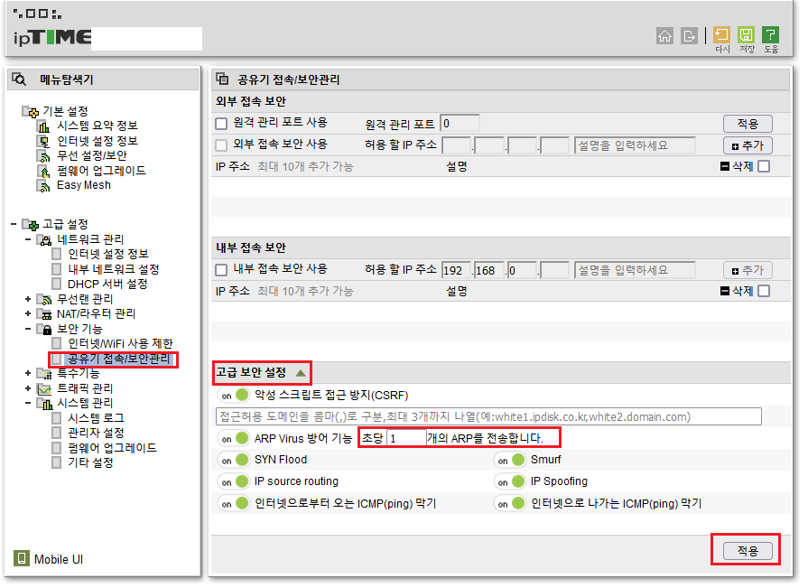
Task: Click the Easy Mesh icon
Action: (44, 185)
